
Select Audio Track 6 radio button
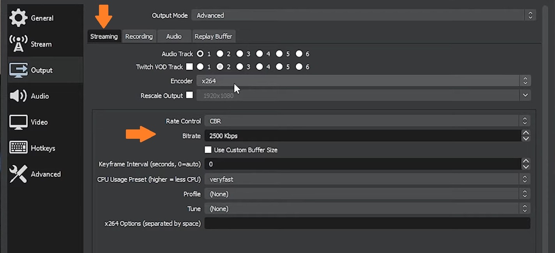(299, 54)
